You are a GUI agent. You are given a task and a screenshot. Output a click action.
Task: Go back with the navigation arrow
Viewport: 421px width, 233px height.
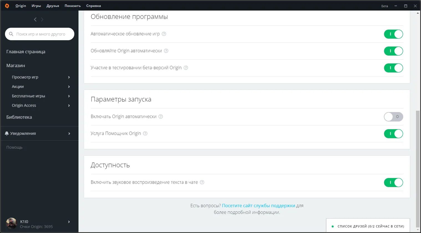[35, 19]
